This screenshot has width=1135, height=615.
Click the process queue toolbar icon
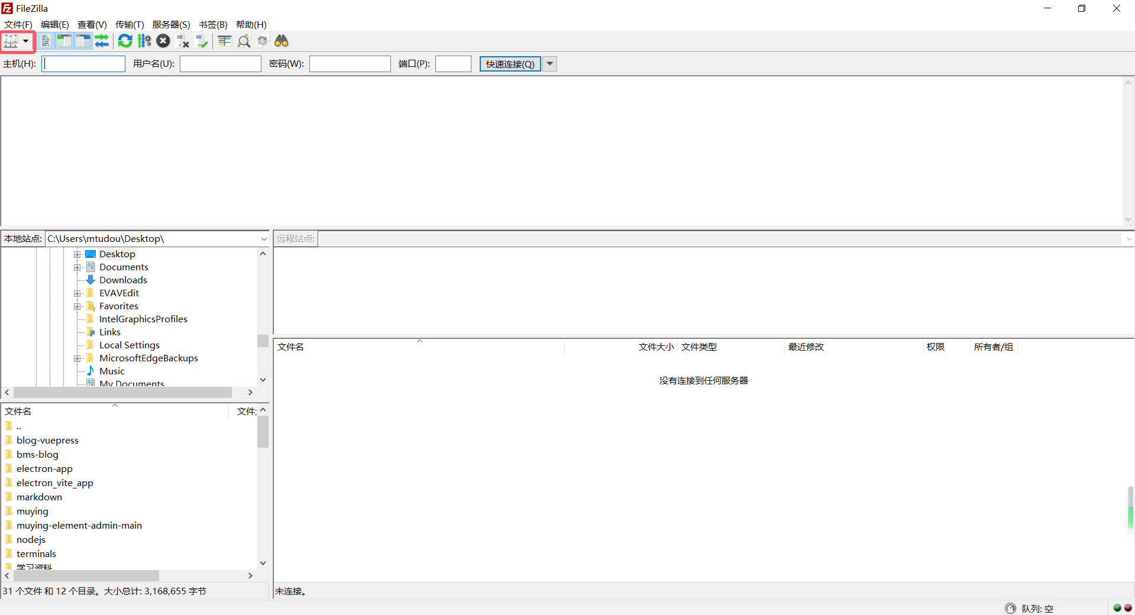[x=144, y=41]
